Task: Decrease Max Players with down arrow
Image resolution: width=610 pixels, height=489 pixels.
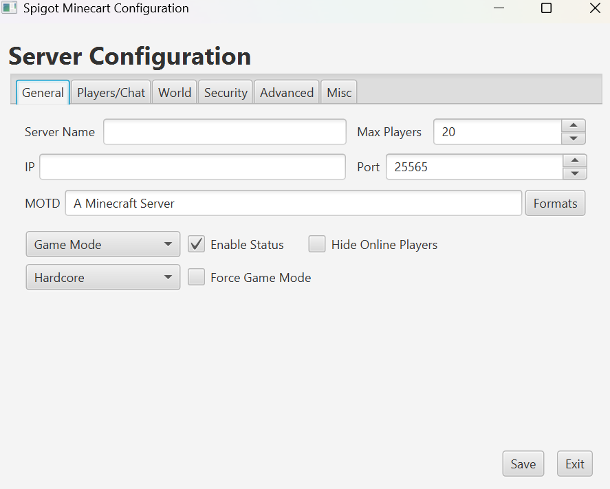Action: pos(574,138)
